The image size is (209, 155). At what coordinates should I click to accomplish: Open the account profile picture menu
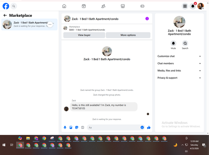tap(201, 6)
